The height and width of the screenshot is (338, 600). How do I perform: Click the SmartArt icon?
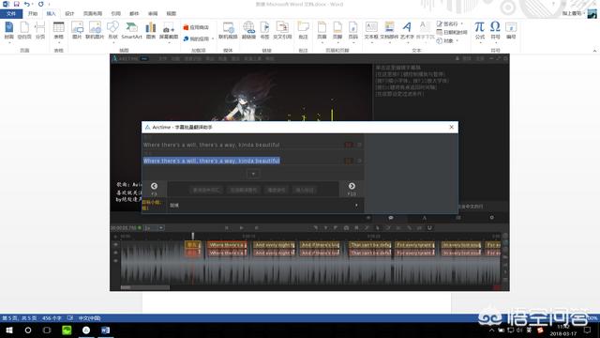pos(131,30)
